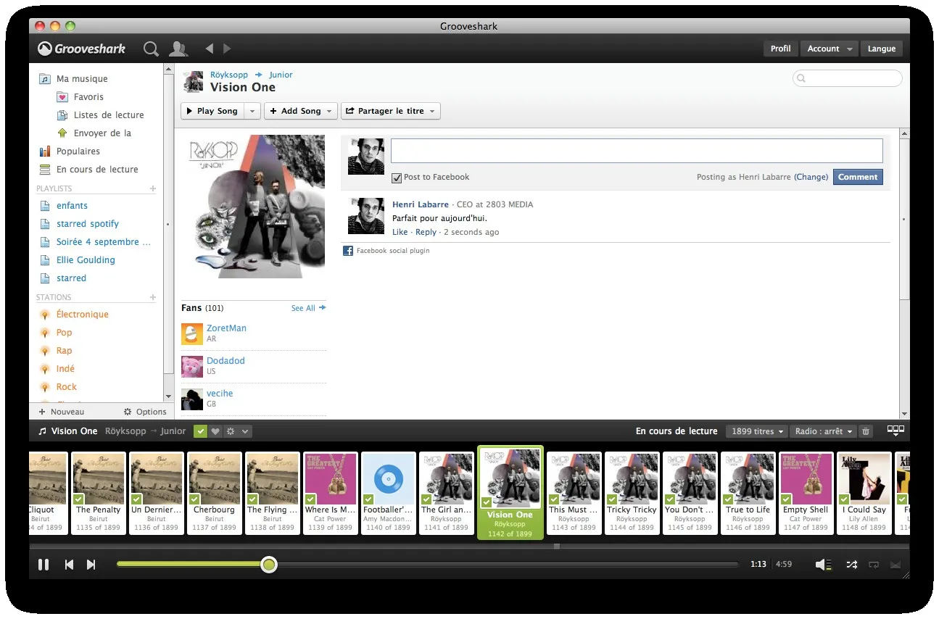This screenshot has width=939, height=619.
Task: Go forward with the right arrow
Action: click(227, 49)
